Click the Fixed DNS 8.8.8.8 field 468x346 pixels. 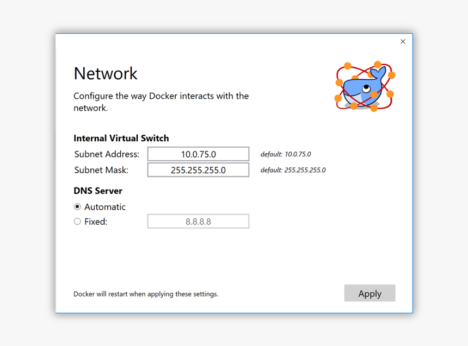(x=198, y=222)
